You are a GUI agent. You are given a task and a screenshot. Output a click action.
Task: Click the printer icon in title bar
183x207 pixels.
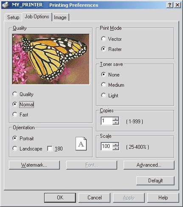pyautogui.click(x=6, y=5)
